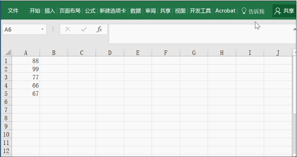Select row 2 header
The width and height of the screenshot is (297, 157).
tap(6, 69)
